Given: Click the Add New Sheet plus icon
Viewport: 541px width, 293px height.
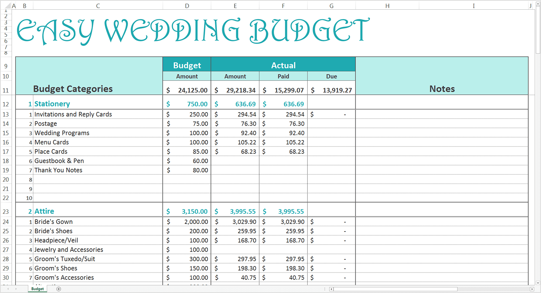Looking at the screenshot, I should coord(58,289).
